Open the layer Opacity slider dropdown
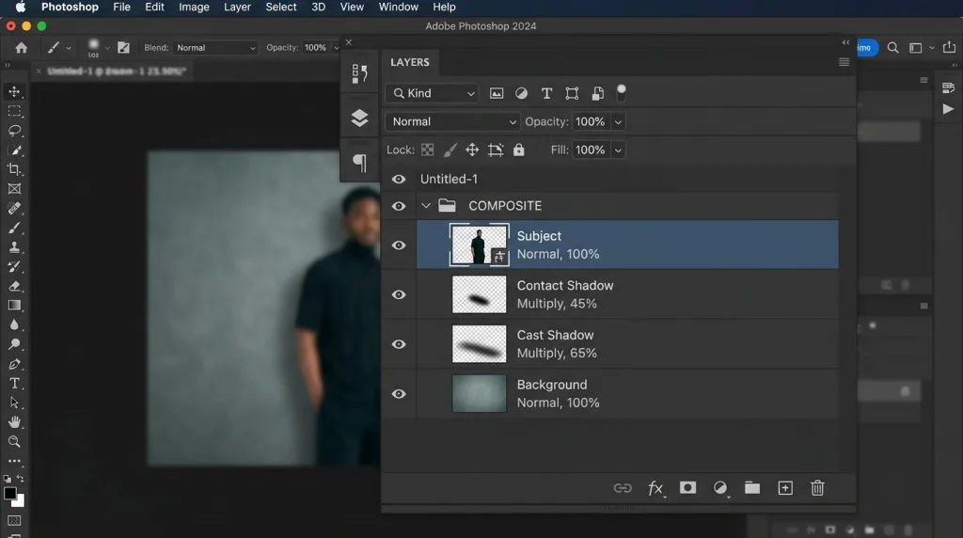Viewport: 963px width, 538px height. pyautogui.click(x=619, y=121)
